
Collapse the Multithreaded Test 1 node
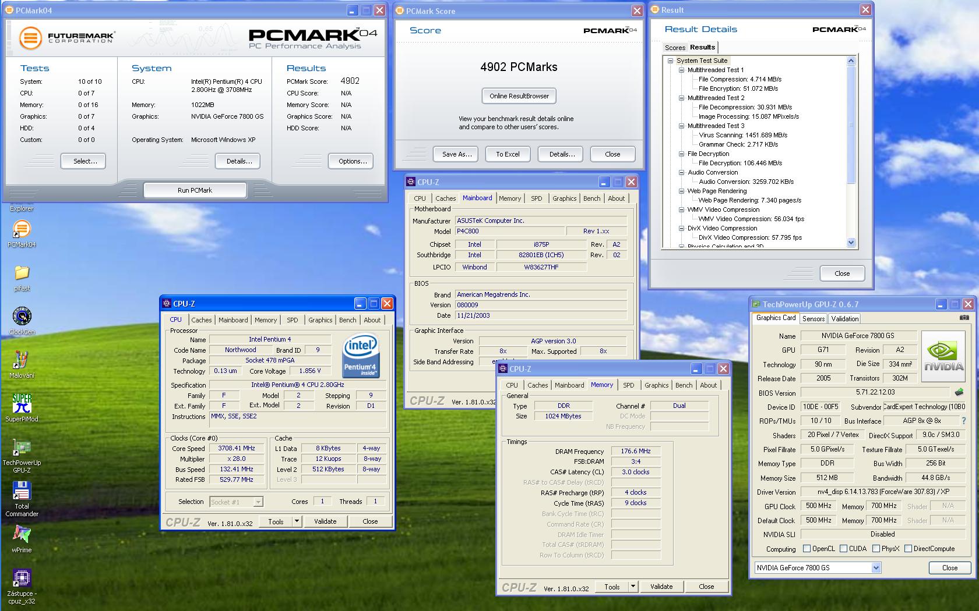pyautogui.click(x=681, y=70)
